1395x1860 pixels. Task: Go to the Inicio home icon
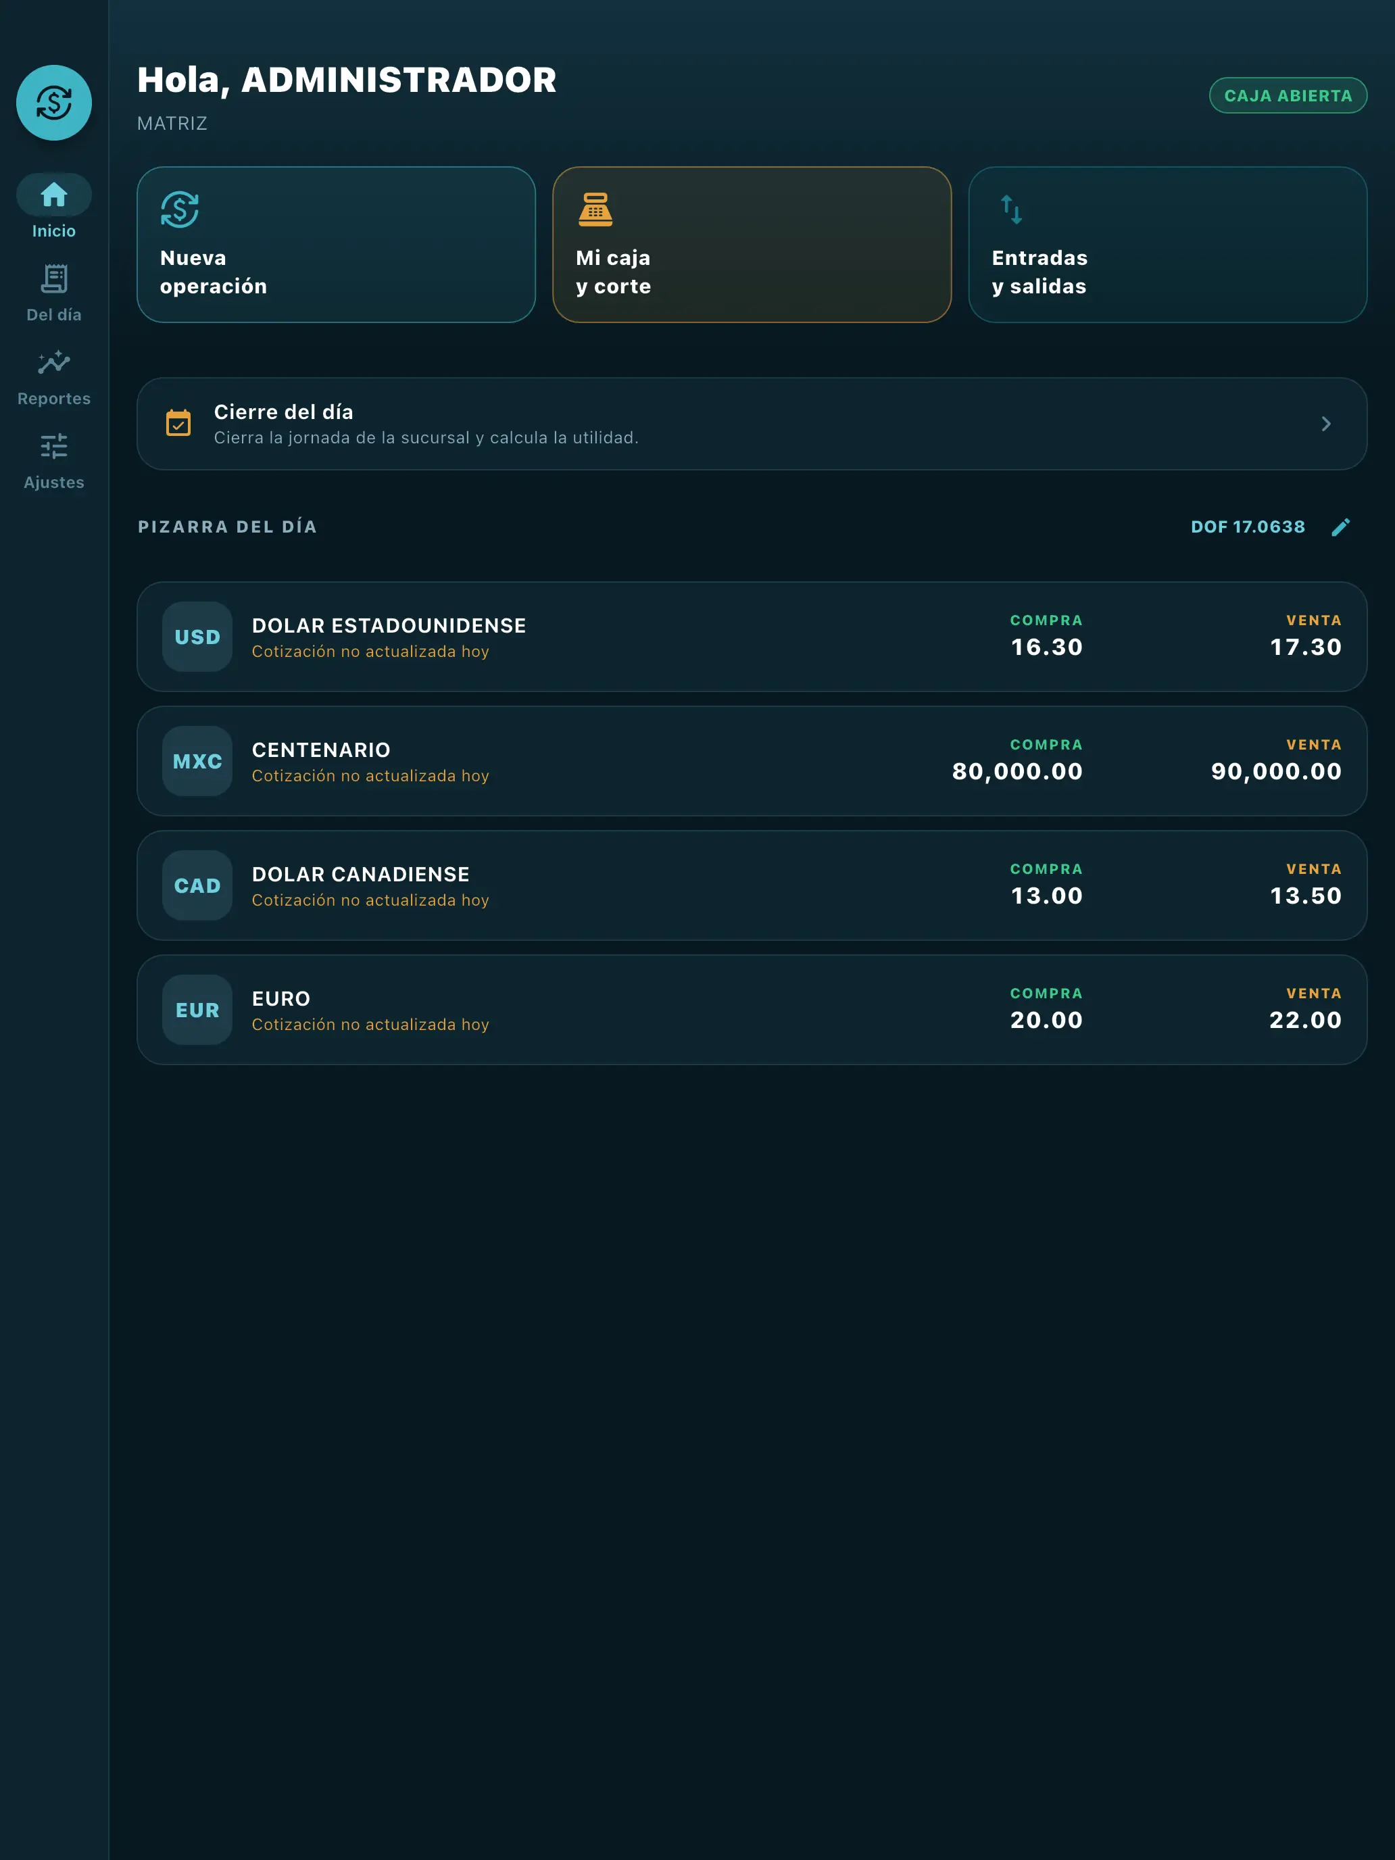point(54,195)
